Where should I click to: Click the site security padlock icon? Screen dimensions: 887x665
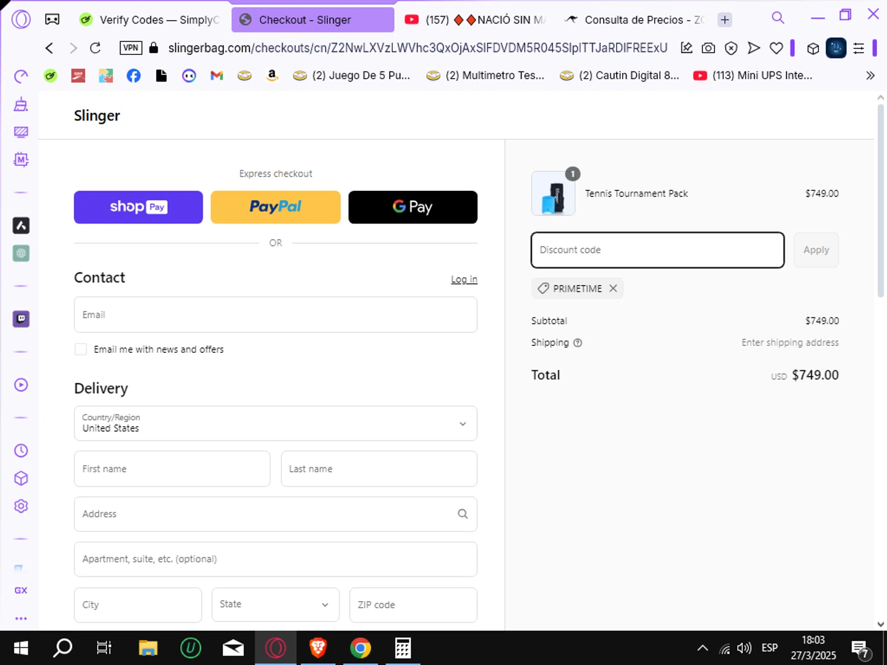tap(154, 48)
